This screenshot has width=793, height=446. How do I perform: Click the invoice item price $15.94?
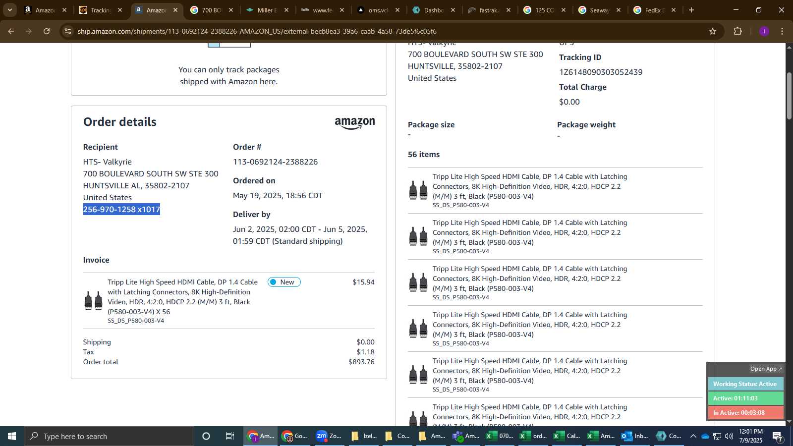pos(363,282)
